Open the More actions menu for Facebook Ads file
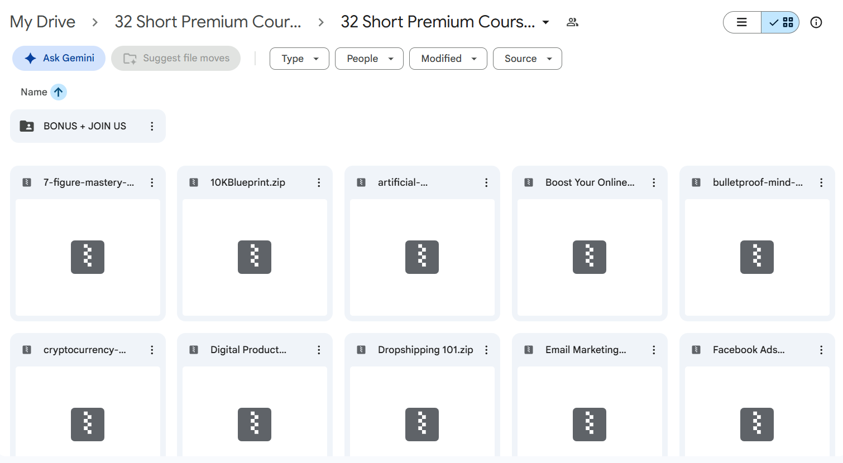This screenshot has height=463, width=843. (821, 350)
